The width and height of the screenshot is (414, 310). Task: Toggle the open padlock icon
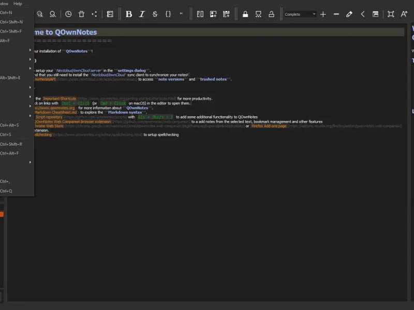[x=271, y=14]
